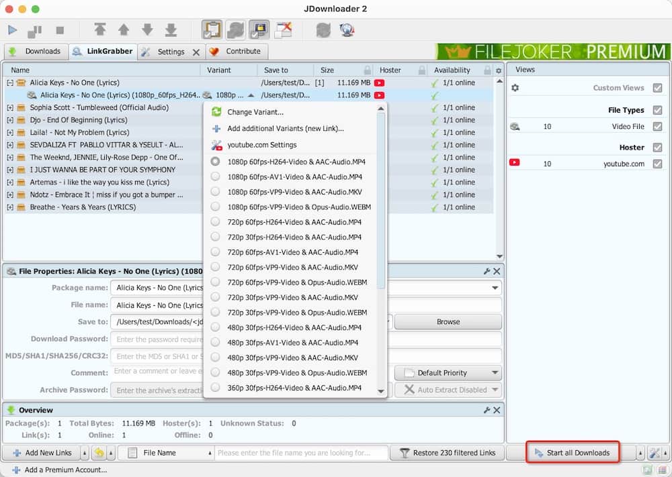Expand Breathe - Years & Years package

click(10, 207)
